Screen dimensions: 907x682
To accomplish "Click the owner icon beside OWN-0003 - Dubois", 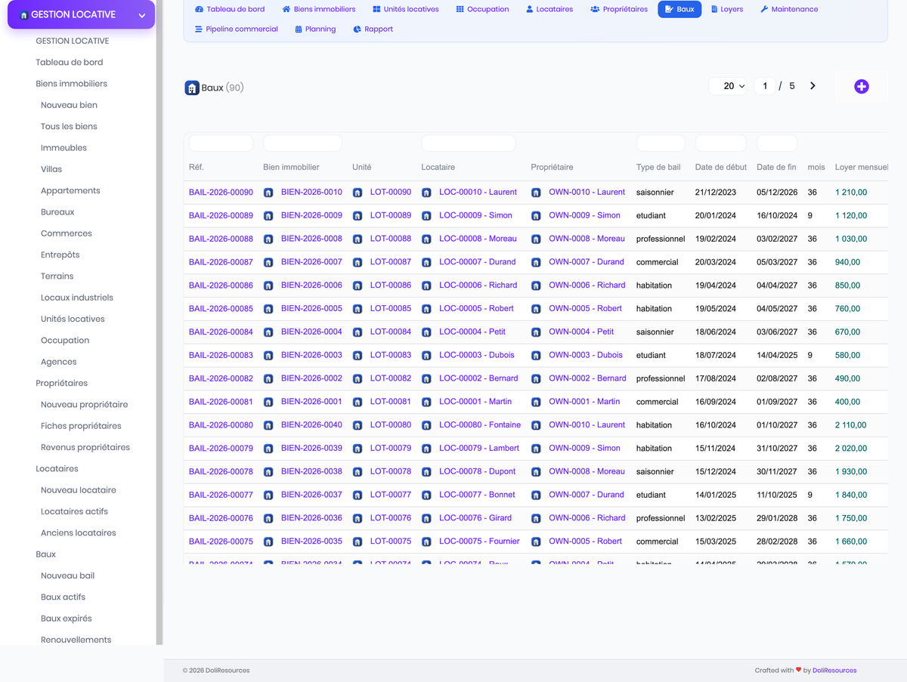I will 536,356.
